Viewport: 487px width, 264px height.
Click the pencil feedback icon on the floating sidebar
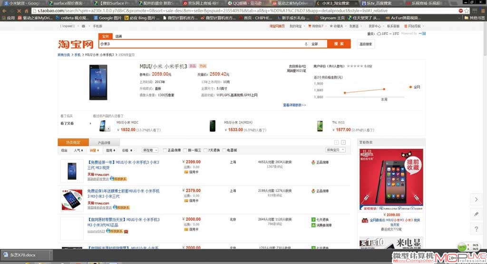476,214
